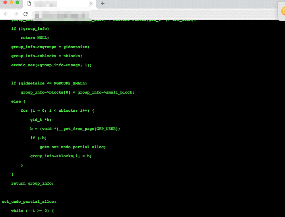This screenshot has width=285, height=217.
Task: Click the yellow minimize window button
Action: point(11,2)
